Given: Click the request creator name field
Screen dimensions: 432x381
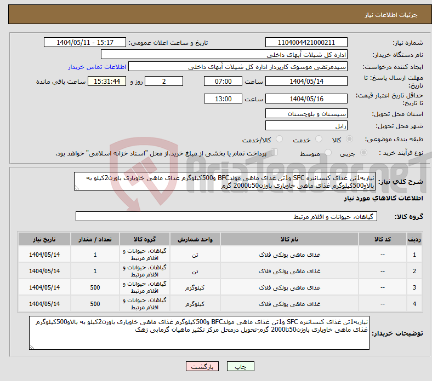Looking at the screenshot, I should pos(238,67).
